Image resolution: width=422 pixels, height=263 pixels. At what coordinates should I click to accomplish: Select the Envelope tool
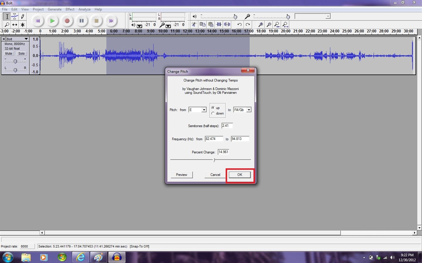click(x=15, y=17)
